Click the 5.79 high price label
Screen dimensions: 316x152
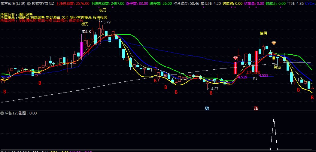(x=107, y=22)
